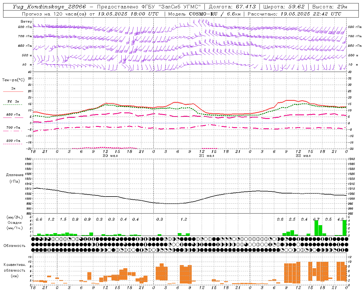The height and width of the screenshot is (290, 363).
Task: Click the station title Yug_Kondinskoye_28066
Action: click(x=49, y=7)
